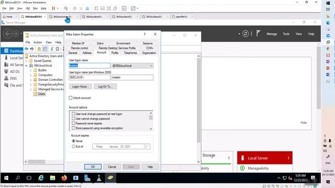Click the take snapshot clock icon
335x188 pixels.
74,8
